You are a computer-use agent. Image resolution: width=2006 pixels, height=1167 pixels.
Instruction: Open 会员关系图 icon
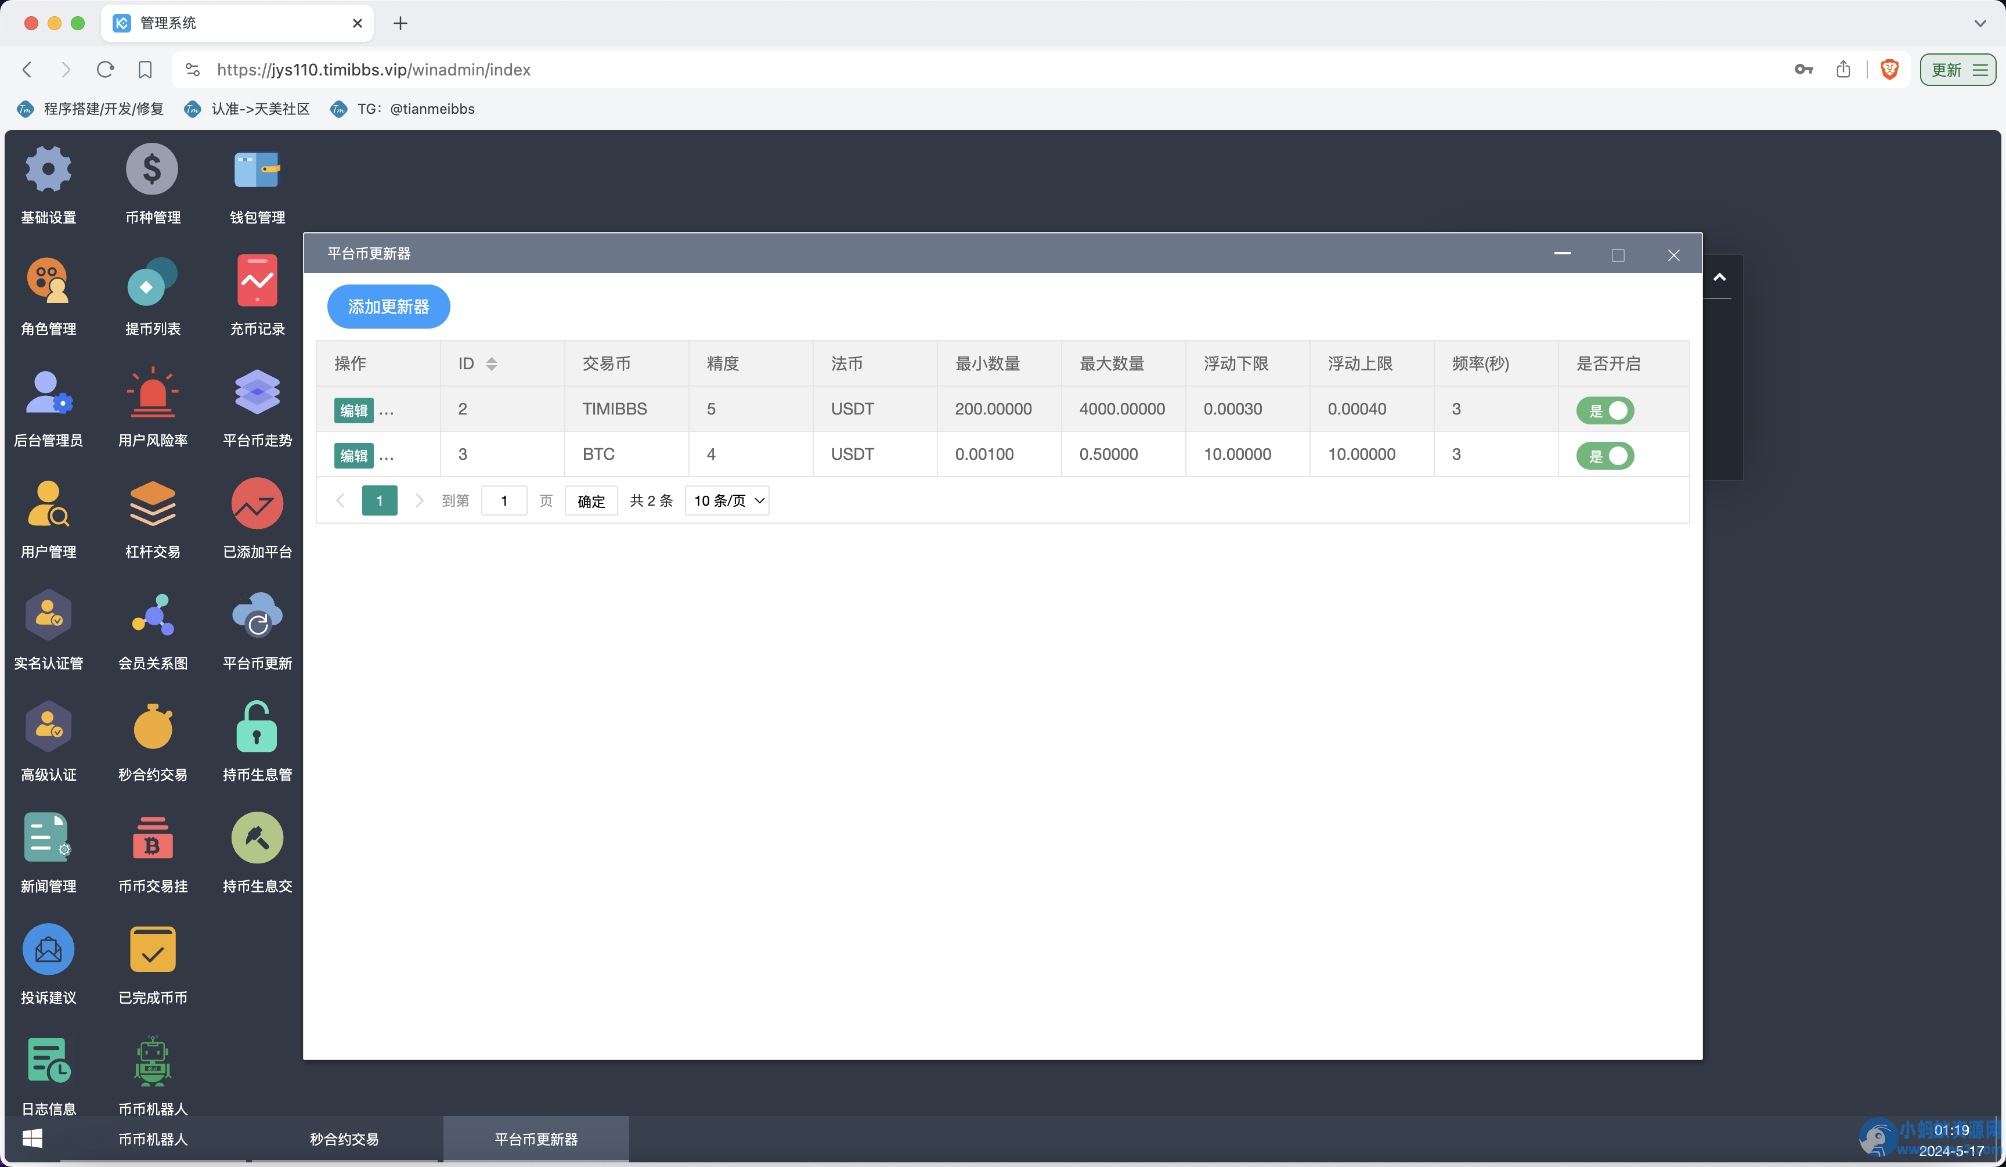[152, 614]
